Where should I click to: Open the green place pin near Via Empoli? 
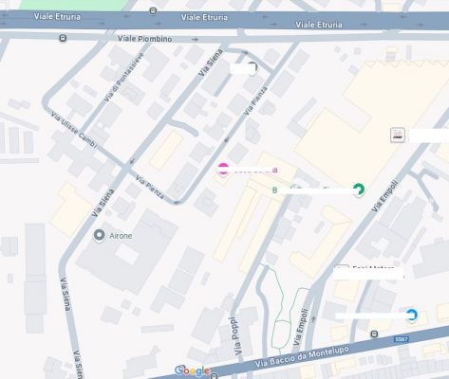359,189
